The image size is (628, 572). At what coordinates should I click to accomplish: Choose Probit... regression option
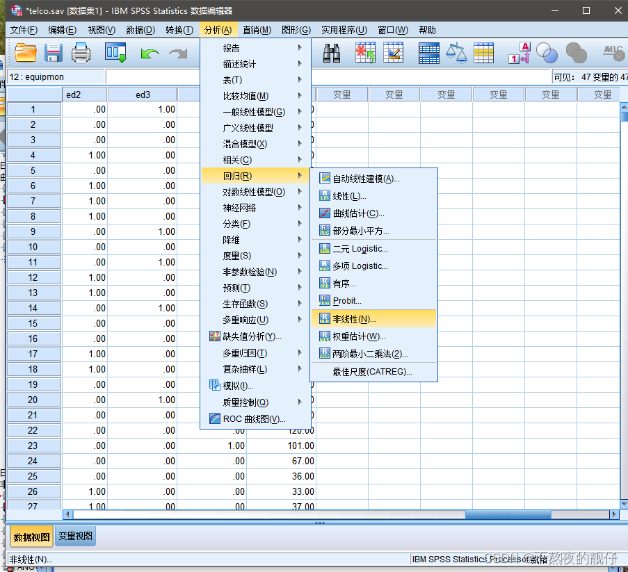point(373,301)
